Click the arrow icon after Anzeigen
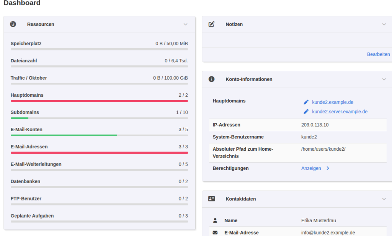 click(x=328, y=168)
